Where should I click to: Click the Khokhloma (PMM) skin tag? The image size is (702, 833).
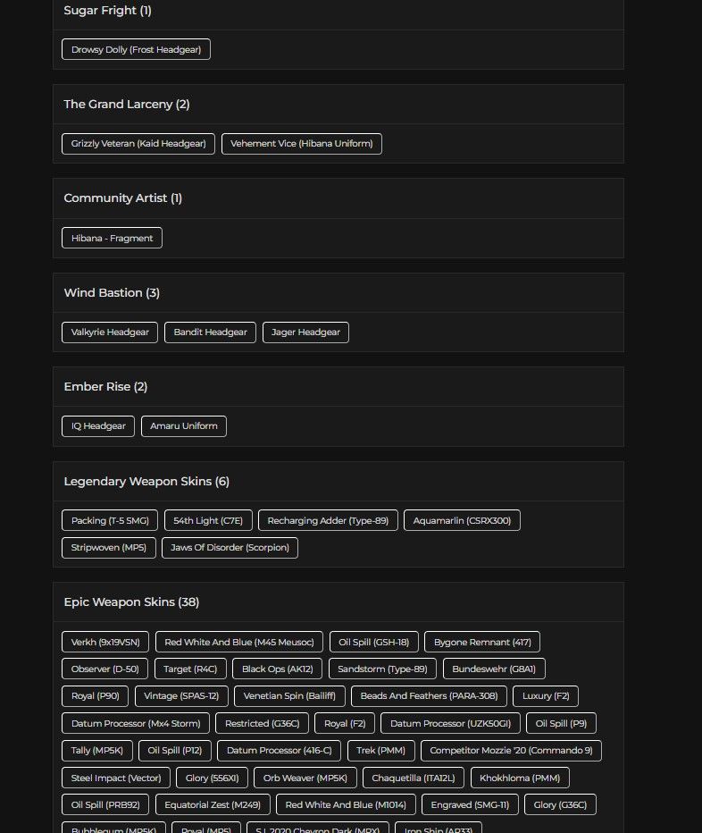[520, 778]
